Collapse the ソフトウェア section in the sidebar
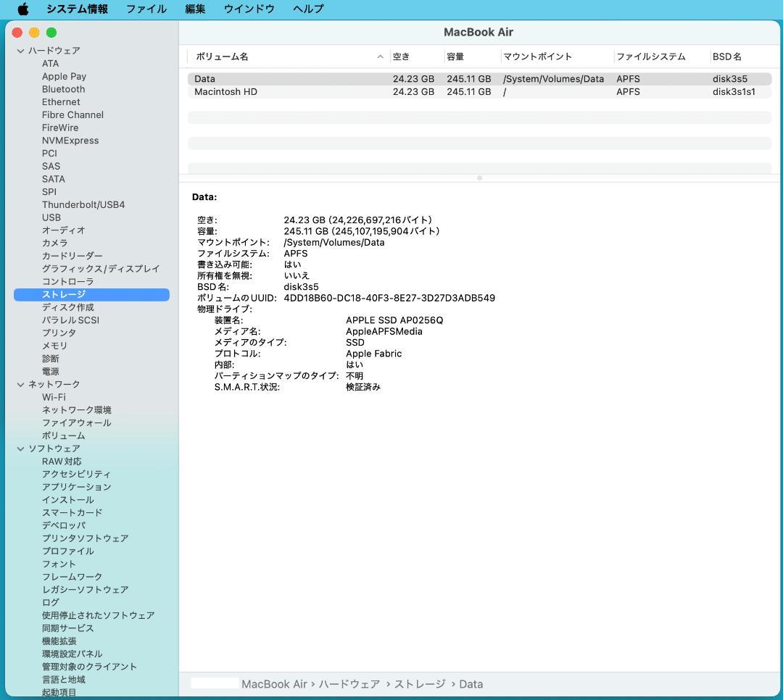Screen dimensions: 783x700 coord(20,448)
